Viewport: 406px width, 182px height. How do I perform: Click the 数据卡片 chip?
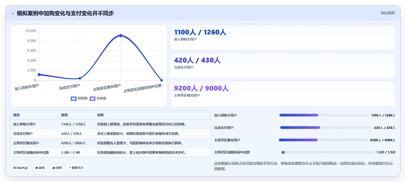[77, 168]
